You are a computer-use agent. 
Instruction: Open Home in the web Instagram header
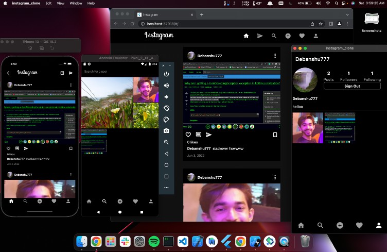point(246,36)
